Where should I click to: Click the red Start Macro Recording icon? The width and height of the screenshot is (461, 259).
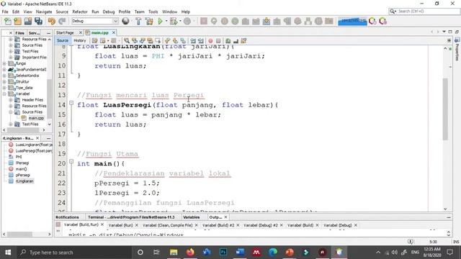pyautogui.click(x=210, y=40)
